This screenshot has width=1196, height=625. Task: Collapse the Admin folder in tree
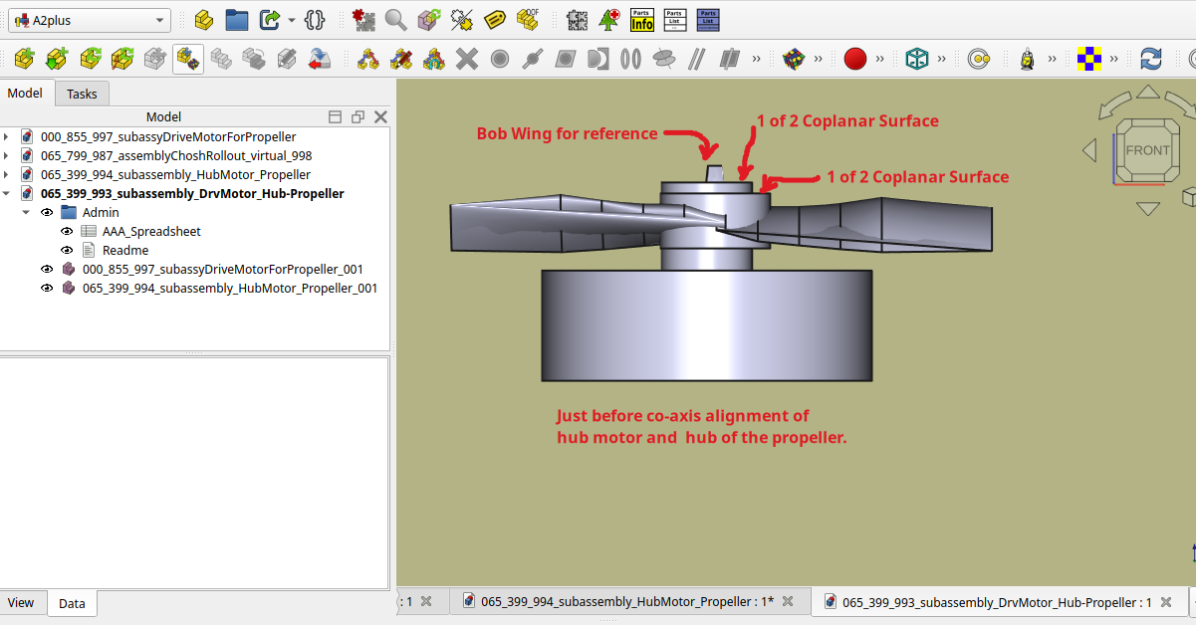(26, 212)
